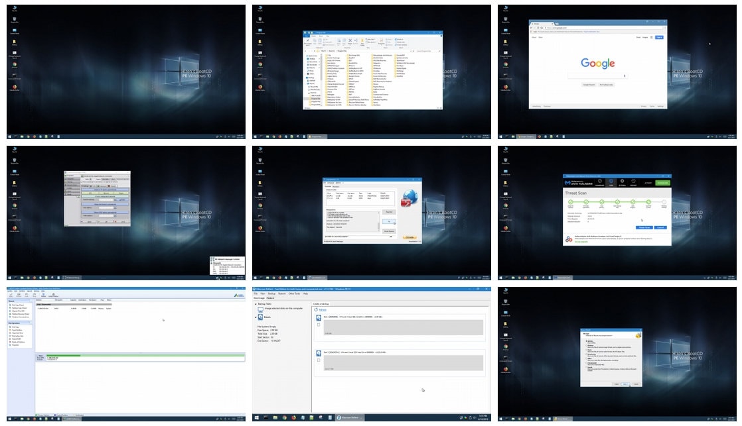Click the Apply toolbar icon in AOMEI Partition Assistant
Screen dimensions: 742x426
pyautogui.click(x=10, y=295)
